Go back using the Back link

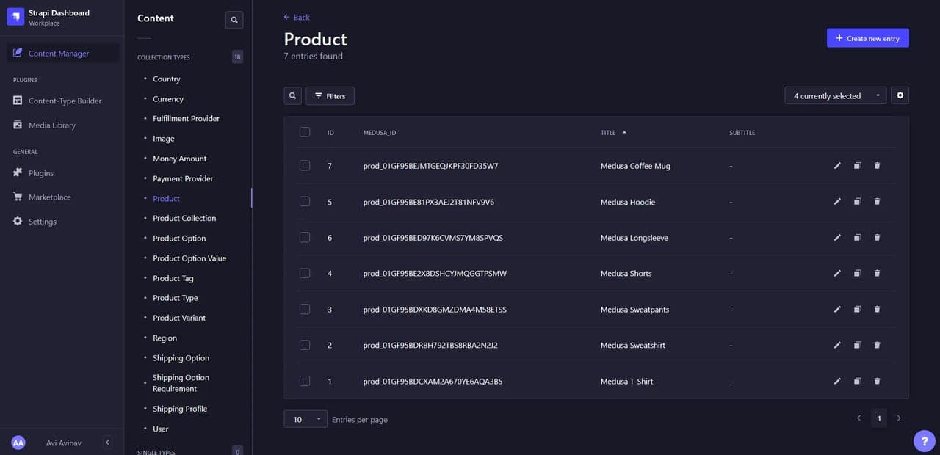tap(297, 17)
